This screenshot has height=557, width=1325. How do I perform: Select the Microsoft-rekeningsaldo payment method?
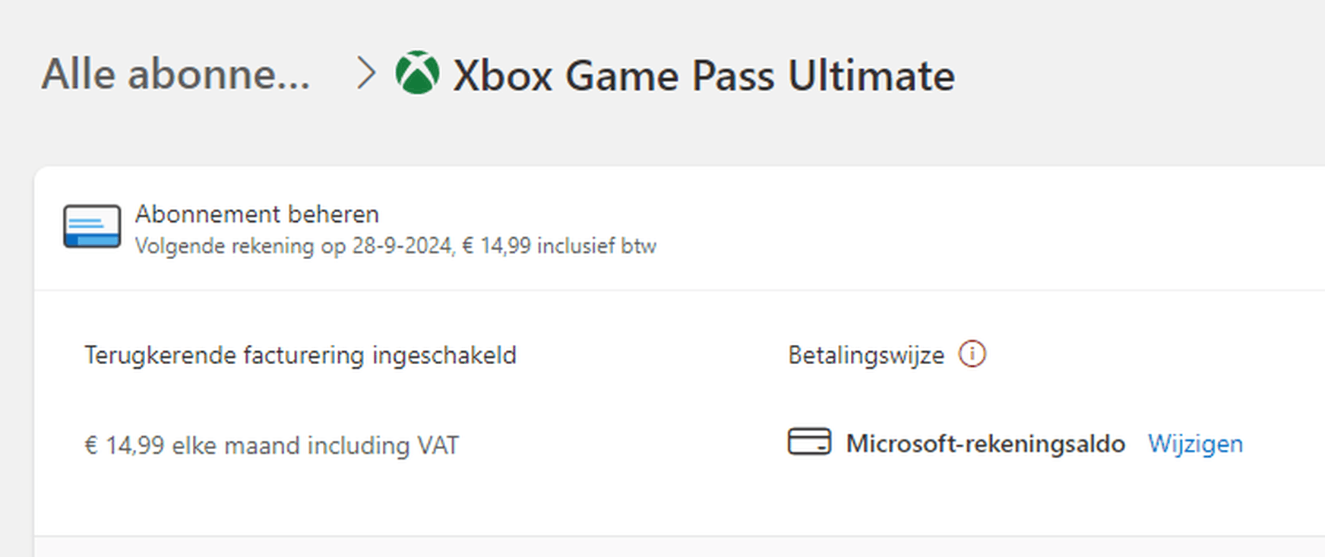(x=985, y=444)
